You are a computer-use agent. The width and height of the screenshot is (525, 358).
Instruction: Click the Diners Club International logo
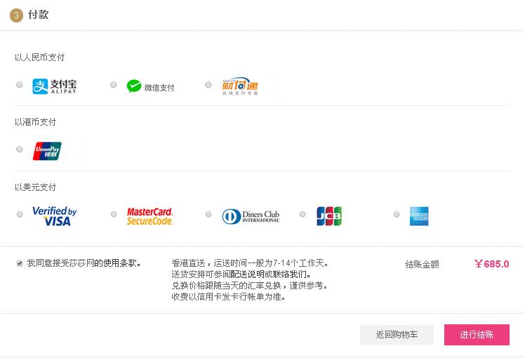click(251, 216)
